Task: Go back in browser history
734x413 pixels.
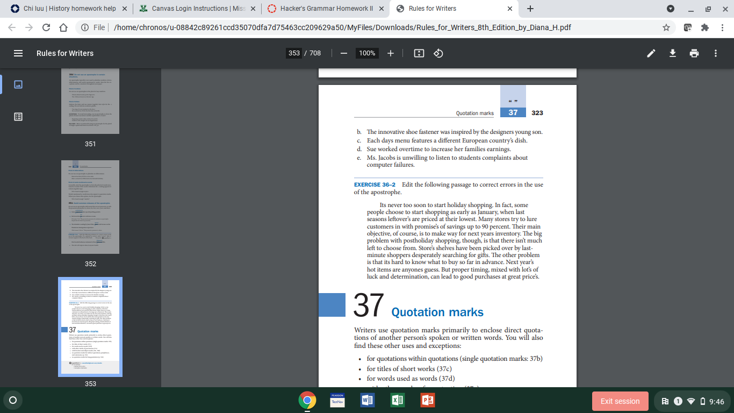Action: point(12,27)
